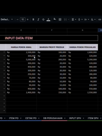The height and width of the screenshot is (136, 102).
Task: Open the row dropdown beside 5,000,000
Action: pyautogui.click(x=4, y=59)
